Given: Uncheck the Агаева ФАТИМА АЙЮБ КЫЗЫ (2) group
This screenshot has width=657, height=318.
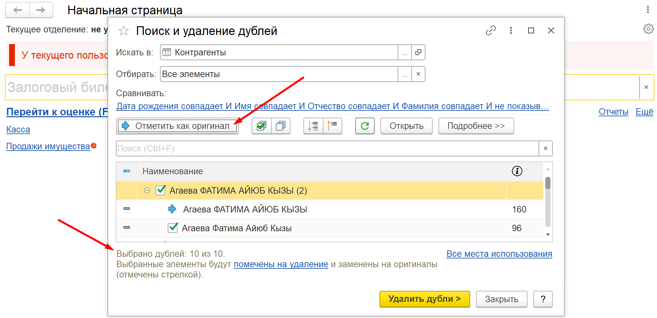Looking at the screenshot, I should coord(161,190).
